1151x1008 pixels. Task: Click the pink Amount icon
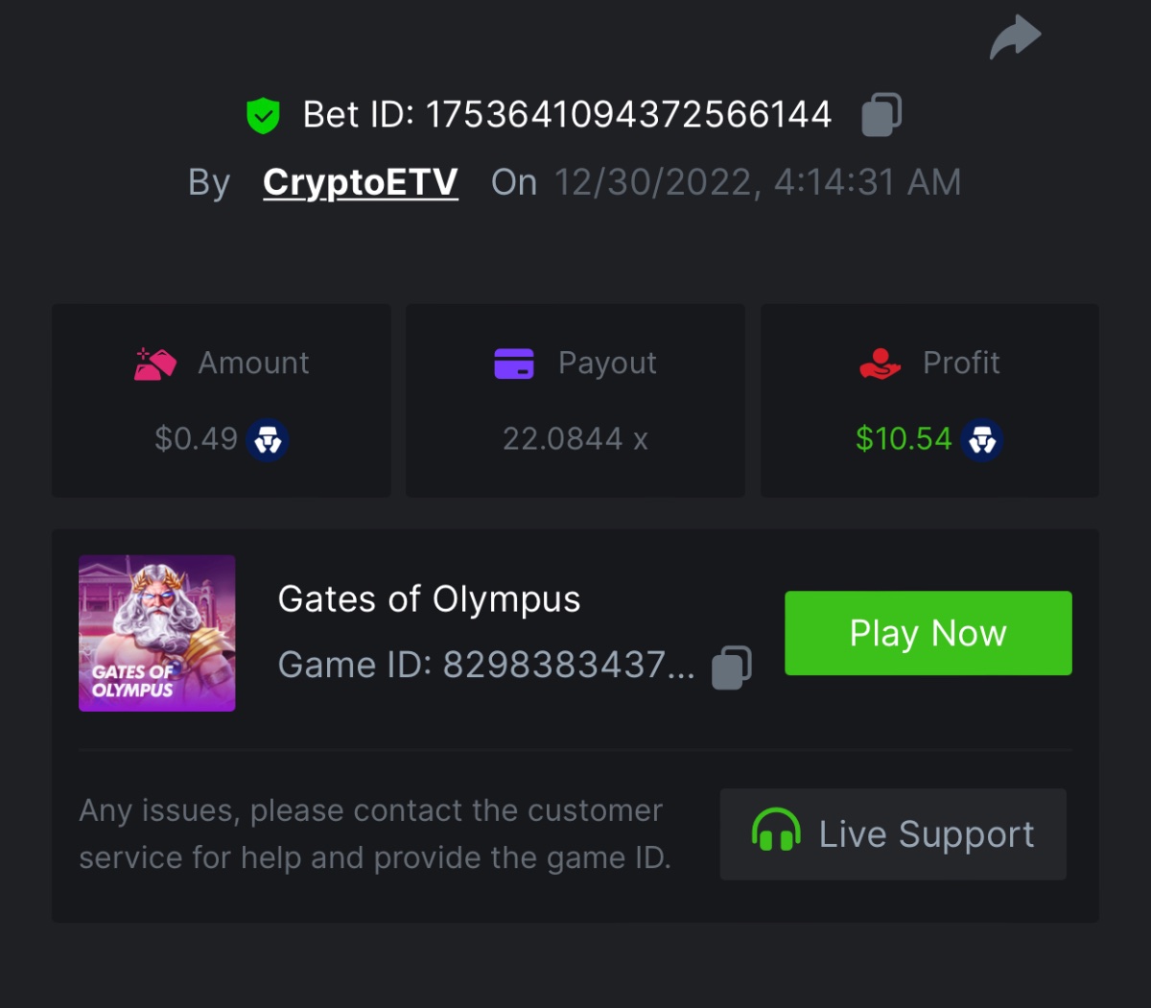pos(155,364)
